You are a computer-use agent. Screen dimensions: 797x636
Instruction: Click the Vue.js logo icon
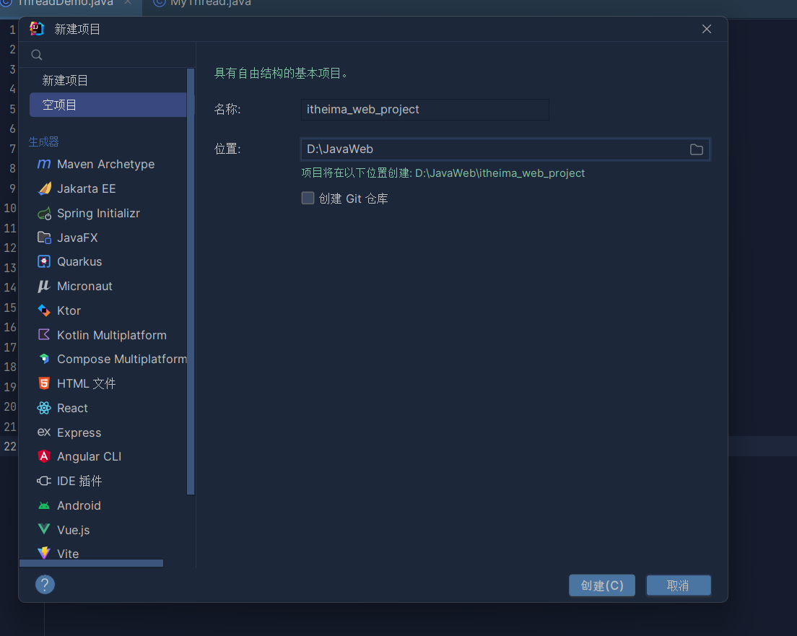44,529
